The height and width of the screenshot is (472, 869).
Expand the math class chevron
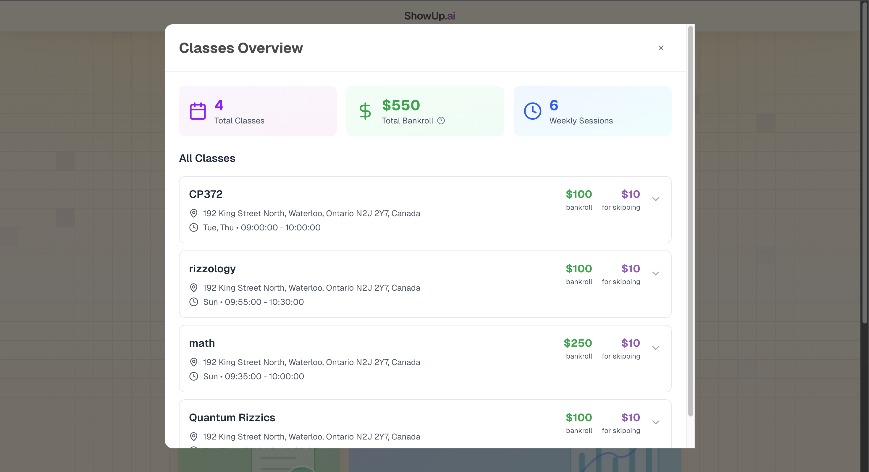click(x=655, y=348)
